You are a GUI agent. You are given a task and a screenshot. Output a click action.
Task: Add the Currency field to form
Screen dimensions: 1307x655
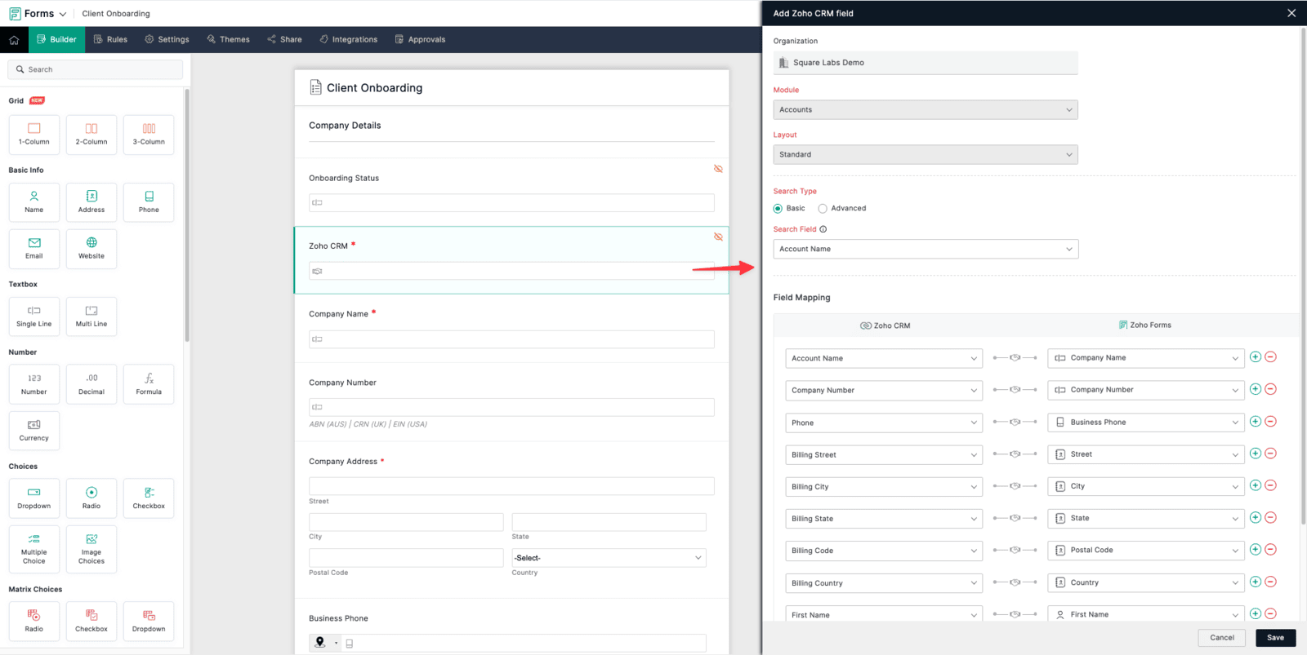tap(34, 430)
